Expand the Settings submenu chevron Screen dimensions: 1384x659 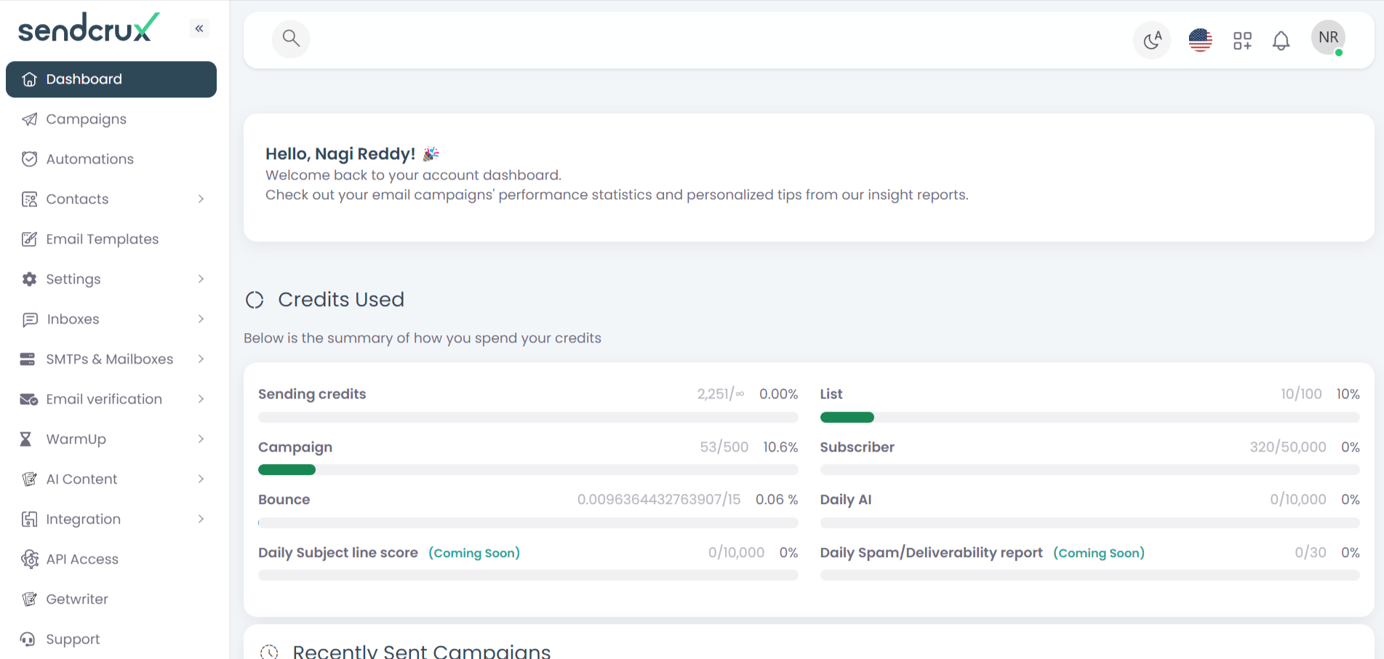(201, 279)
